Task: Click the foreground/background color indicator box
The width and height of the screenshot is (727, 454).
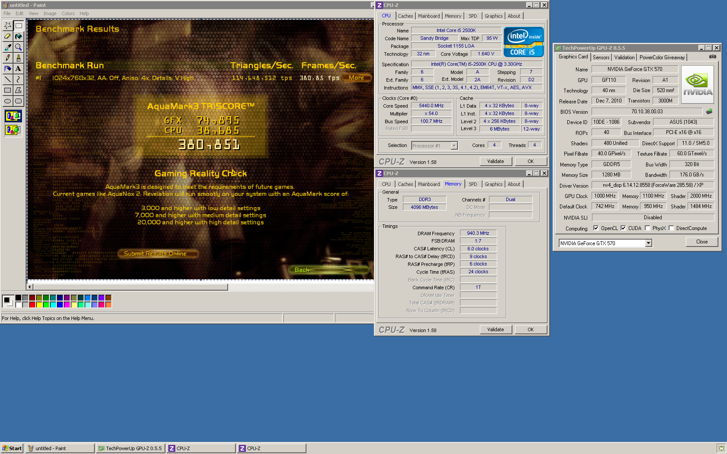Action: pos(8,301)
